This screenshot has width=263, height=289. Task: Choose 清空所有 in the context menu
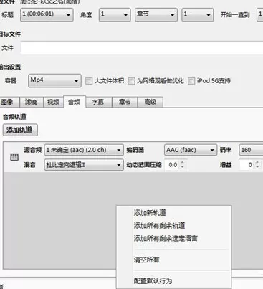(173, 260)
